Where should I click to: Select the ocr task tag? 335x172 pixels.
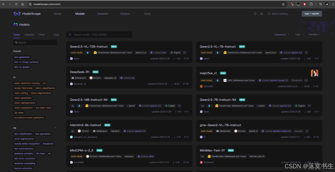coord(44,83)
